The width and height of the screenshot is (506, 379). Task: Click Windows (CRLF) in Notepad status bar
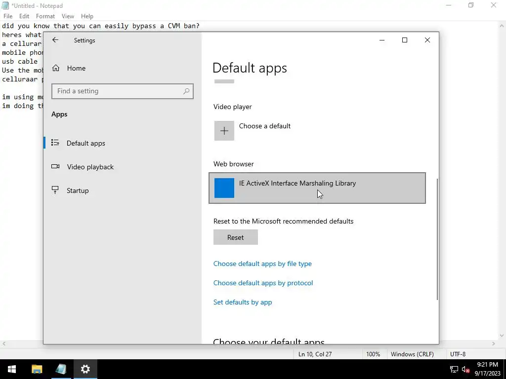click(x=412, y=354)
